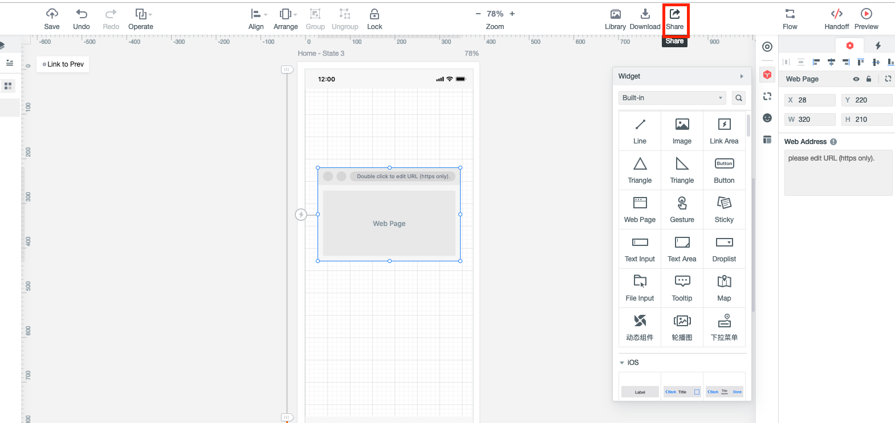Click the Link to Prev button
This screenshot has width=895, height=423.
pos(63,64)
